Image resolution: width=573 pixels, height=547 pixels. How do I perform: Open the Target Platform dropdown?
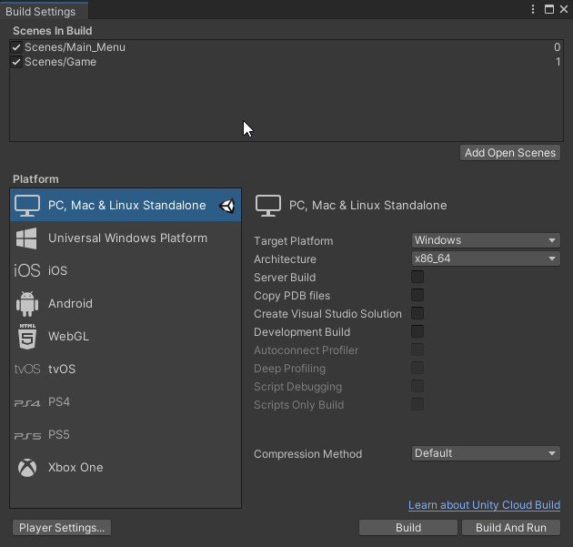486,240
